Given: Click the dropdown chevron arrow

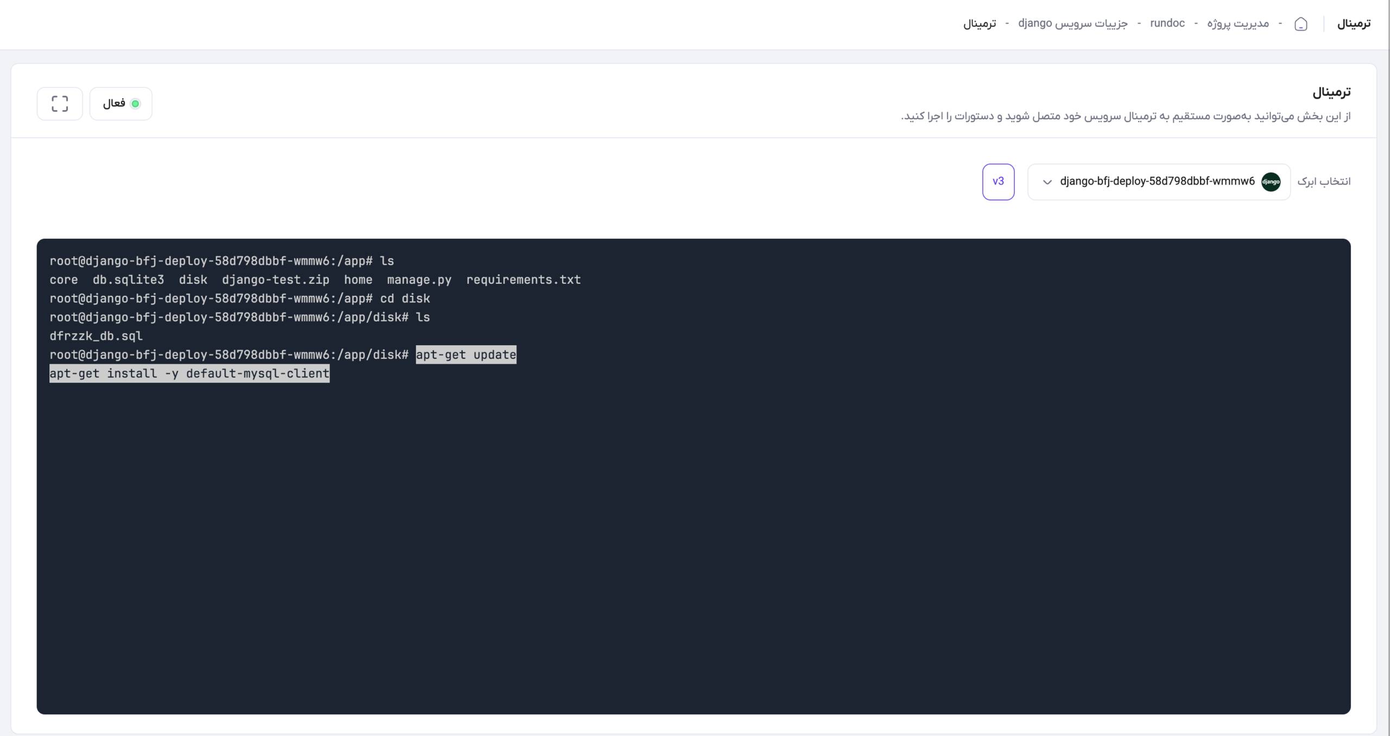Looking at the screenshot, I should pyautogui.click(x=1047, y=182).
